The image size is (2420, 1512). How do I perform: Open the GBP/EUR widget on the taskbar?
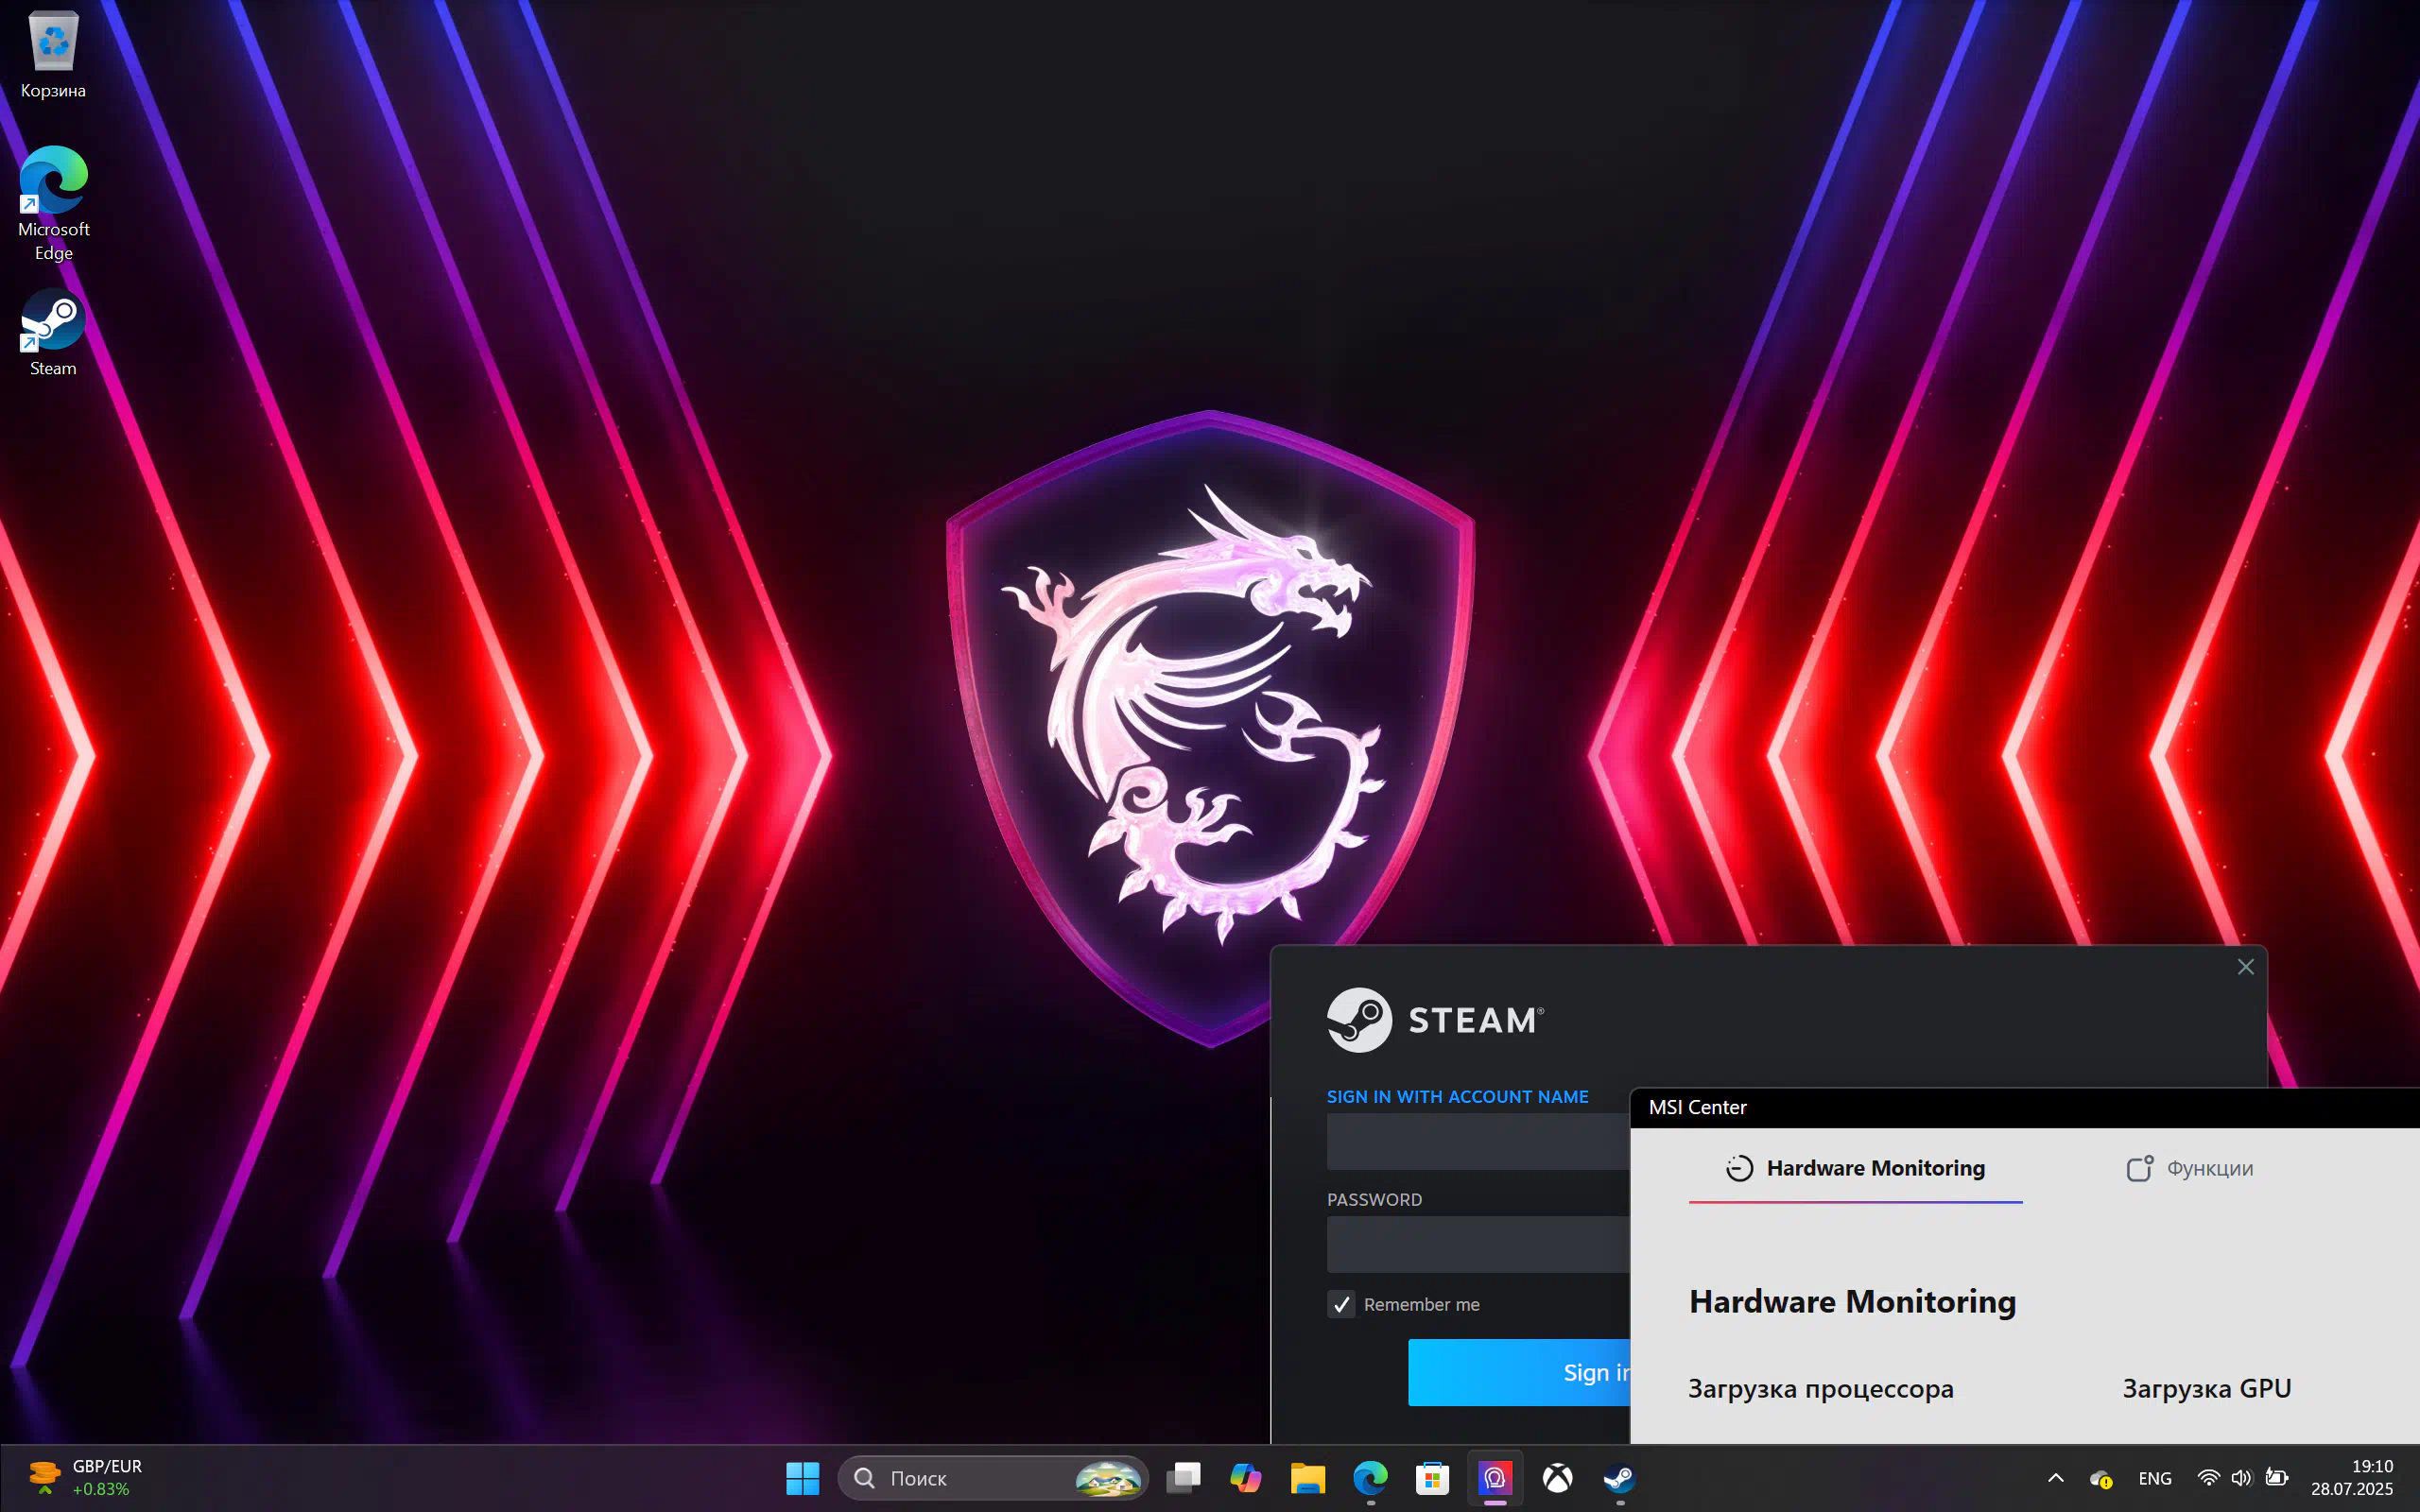tap(86, 1477)
